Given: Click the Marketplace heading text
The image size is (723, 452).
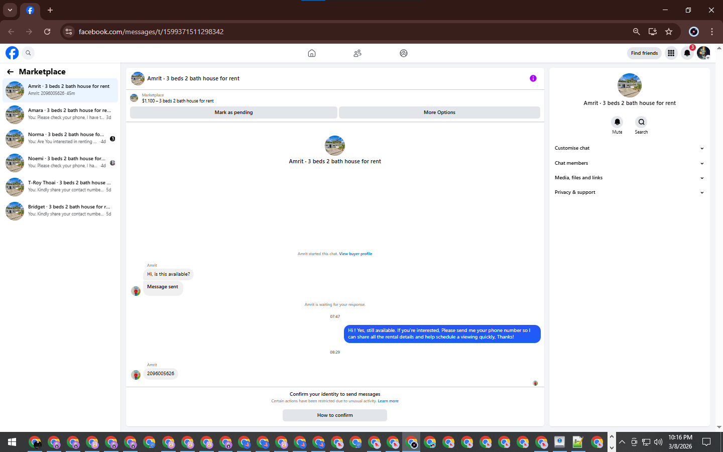Looking at the screenshot, I should point(42,72).
